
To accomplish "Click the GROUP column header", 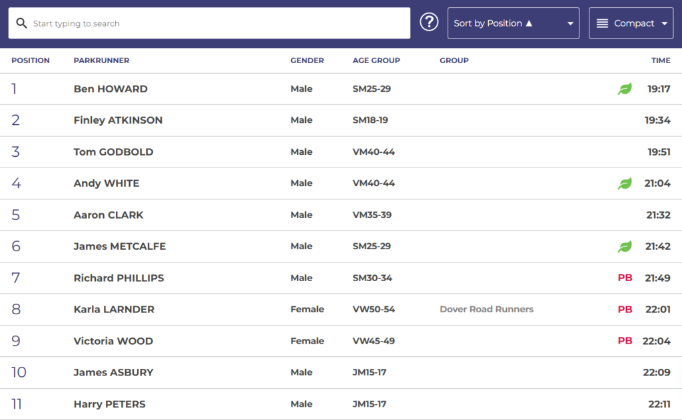I will click(x=454, y=60).
